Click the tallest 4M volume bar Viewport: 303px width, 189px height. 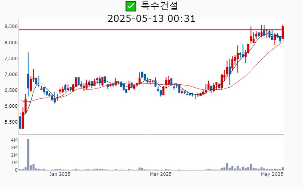[28, 155]
